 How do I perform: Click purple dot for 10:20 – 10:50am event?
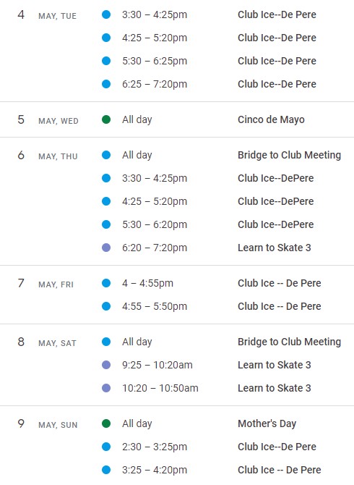coord(106,388)
